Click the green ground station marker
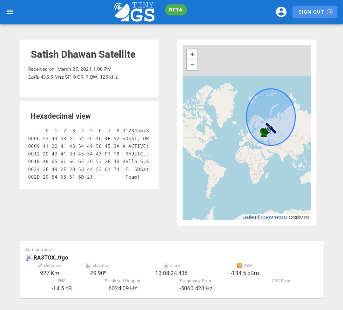This screenshot has width=343, height=310. click(x=265, y=132)
